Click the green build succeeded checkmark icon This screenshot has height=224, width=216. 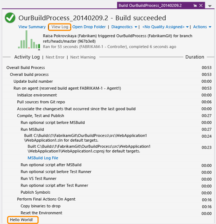coord(10,18)
